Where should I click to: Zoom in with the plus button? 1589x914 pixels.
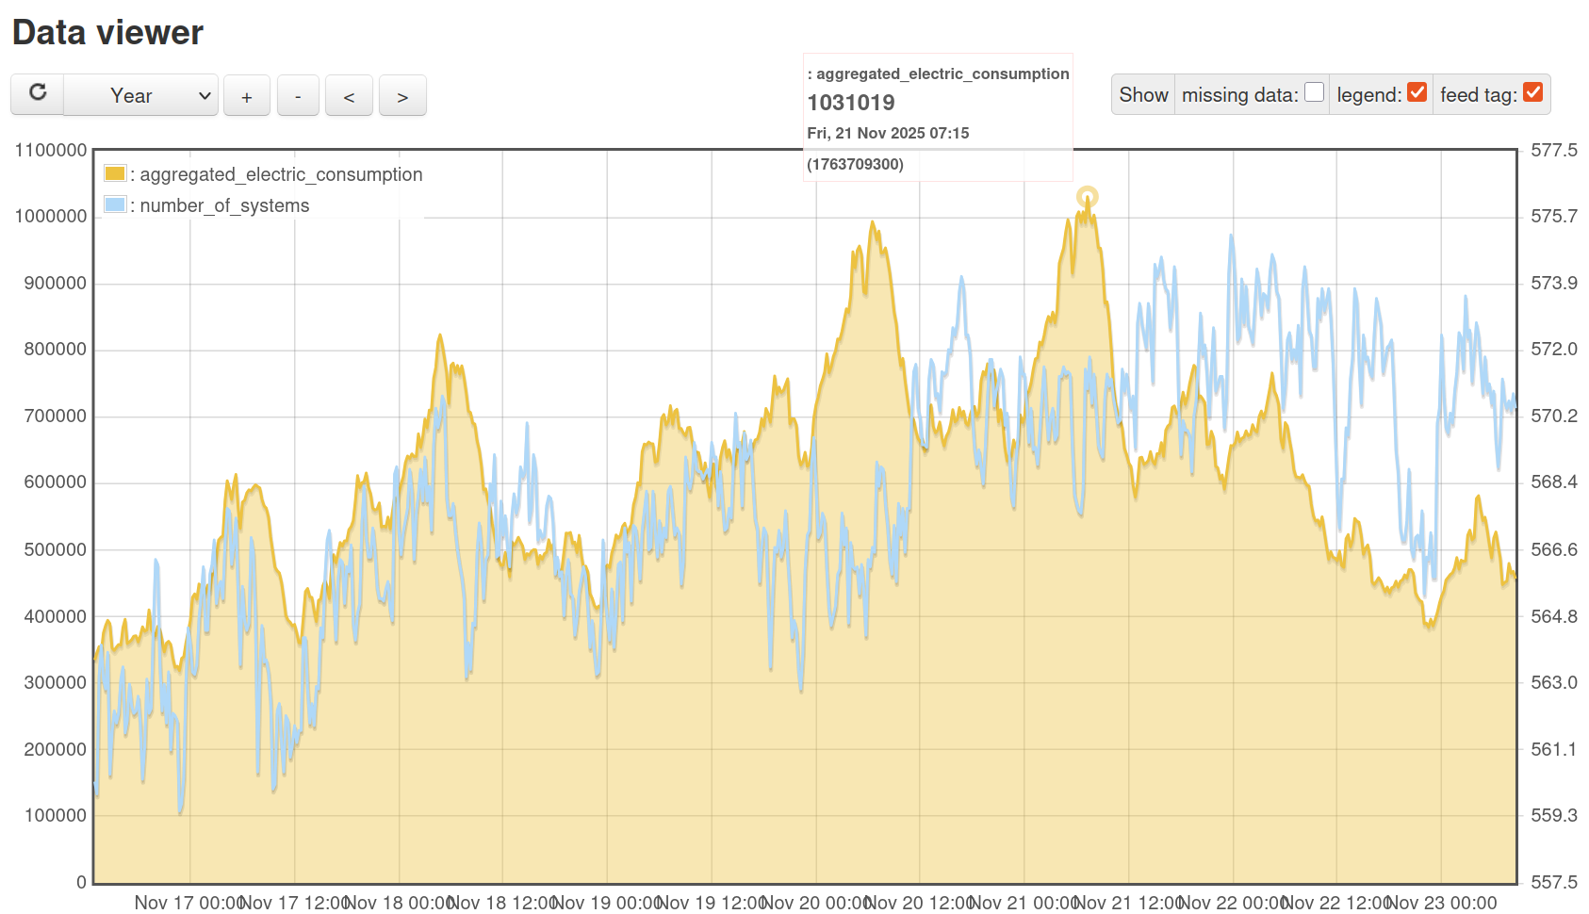tap(247, 96)
